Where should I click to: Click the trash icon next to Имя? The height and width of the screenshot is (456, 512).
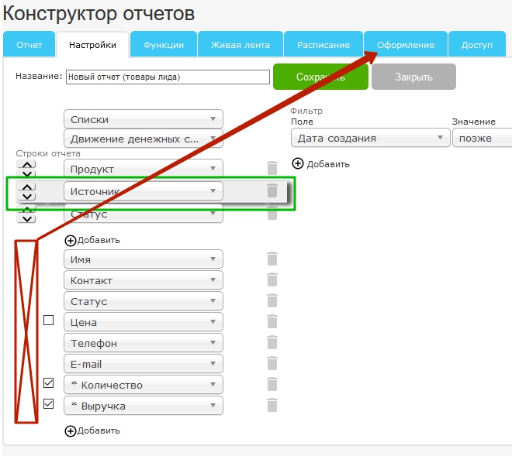pos(272,259)
